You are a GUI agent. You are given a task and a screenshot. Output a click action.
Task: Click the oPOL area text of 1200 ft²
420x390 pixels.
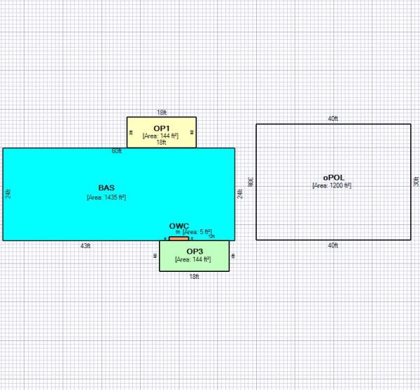click(x=332, y=185)
